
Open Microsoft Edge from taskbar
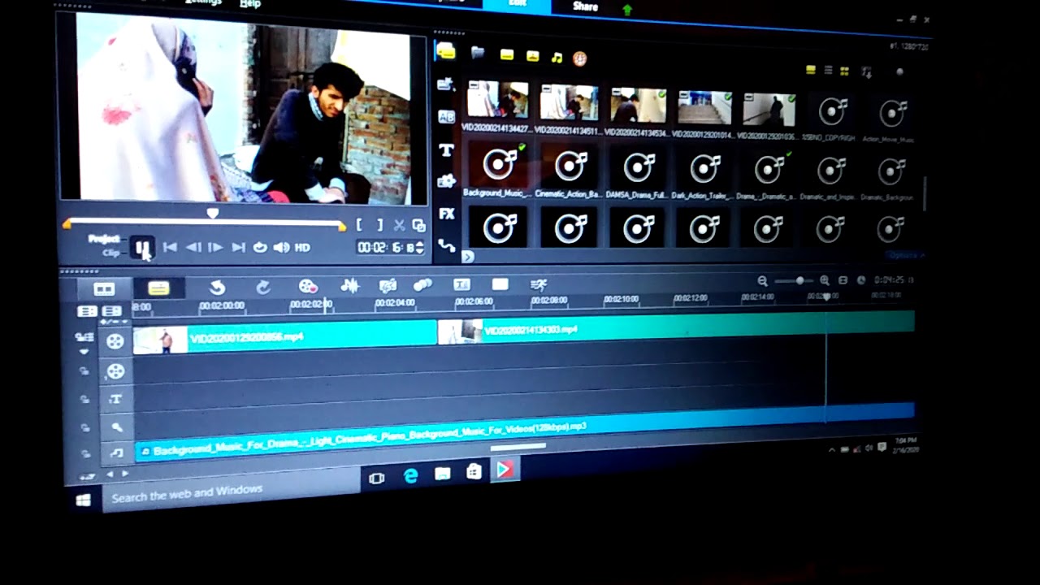[x=410, y=475]
